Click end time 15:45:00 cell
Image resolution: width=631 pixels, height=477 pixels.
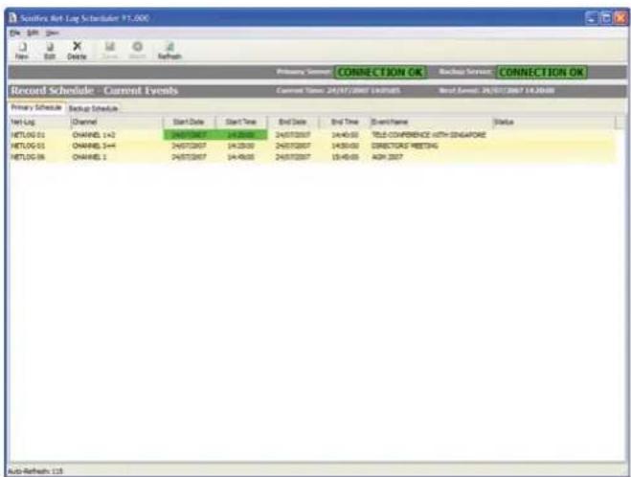point(345,157)
